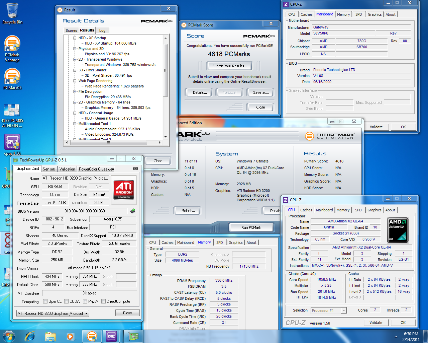Image resolution: width=428 pixels, height=343 pixels.
Task: Collapse the 2D - Transparent Windows node
Action: 75,59
